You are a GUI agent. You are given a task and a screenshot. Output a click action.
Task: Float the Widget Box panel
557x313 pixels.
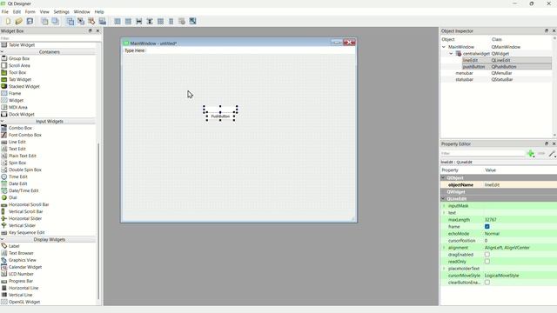[x=91, y=31]
